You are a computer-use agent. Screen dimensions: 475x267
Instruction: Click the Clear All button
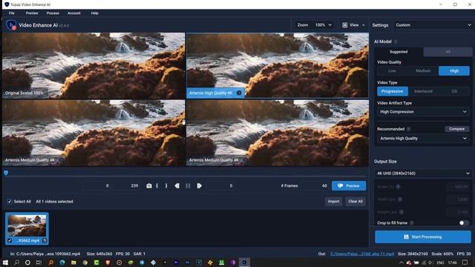tap(356, 201)
